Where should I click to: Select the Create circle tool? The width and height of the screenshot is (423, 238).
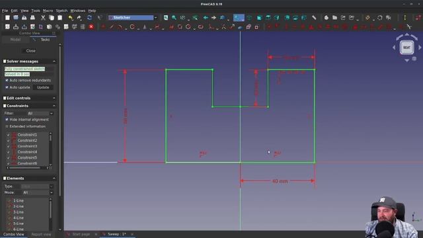coord(132,26)
